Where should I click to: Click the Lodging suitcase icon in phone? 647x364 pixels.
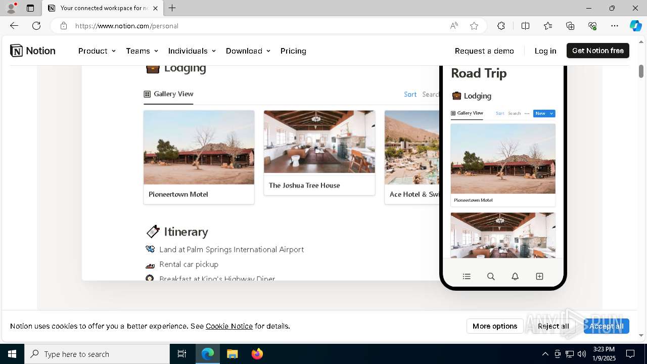pyautogui.click(x=456, y=96)
